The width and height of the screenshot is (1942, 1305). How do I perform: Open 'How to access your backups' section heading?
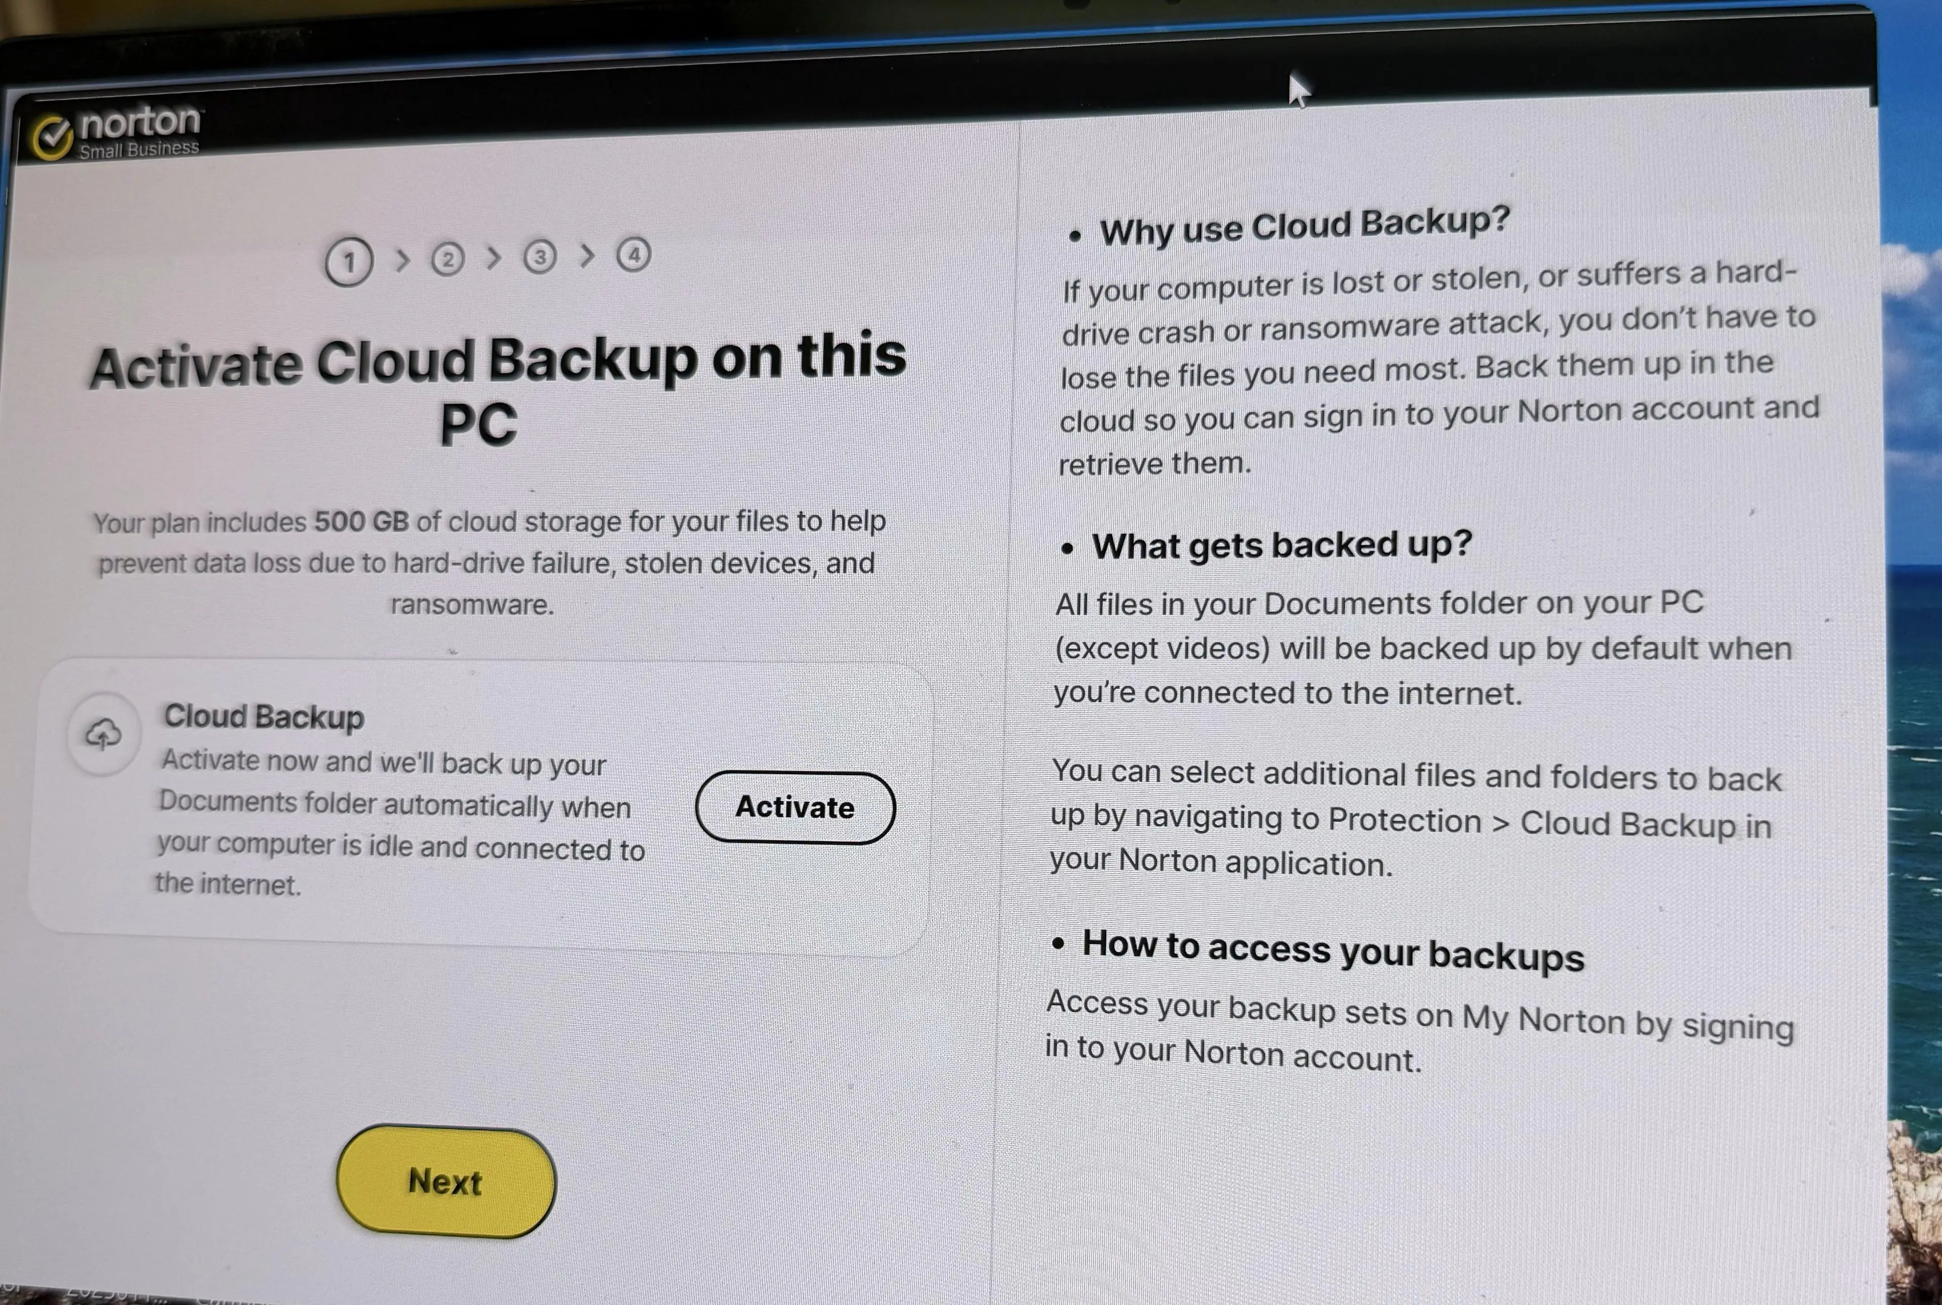point(1333,951)
